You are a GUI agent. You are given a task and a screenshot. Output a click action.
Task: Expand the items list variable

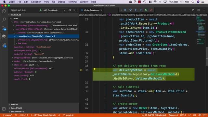(12, 65)
